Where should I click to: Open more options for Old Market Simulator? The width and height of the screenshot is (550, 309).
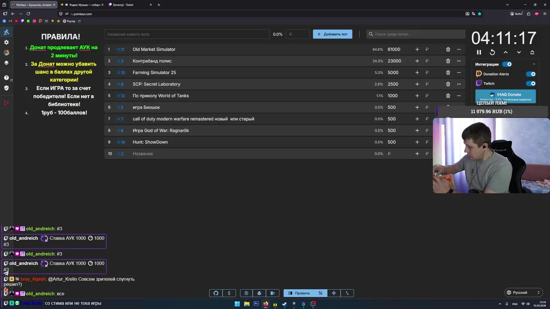[x=458, y=49]
